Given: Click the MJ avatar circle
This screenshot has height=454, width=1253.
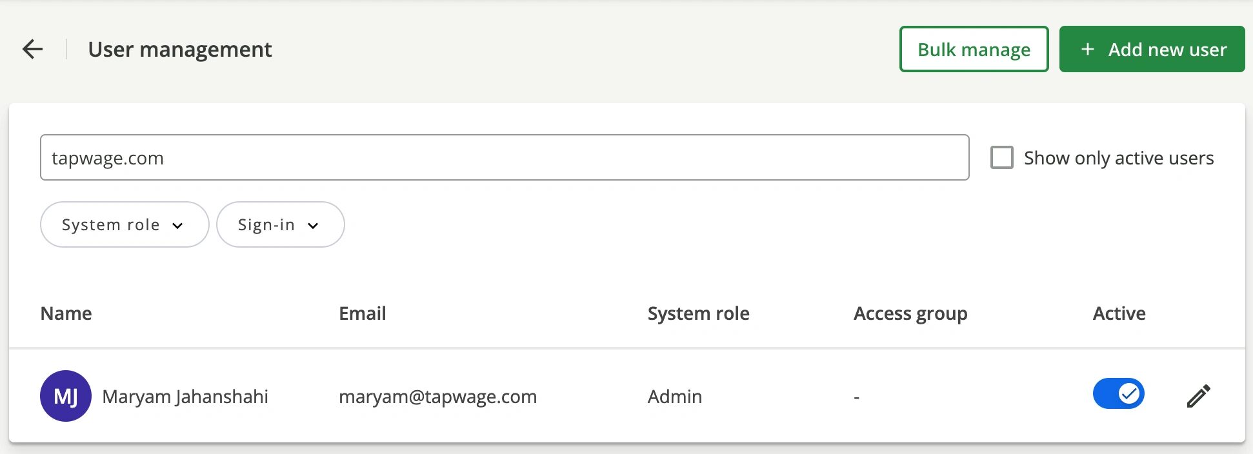Looking at the screenshot, I should 66,396.
